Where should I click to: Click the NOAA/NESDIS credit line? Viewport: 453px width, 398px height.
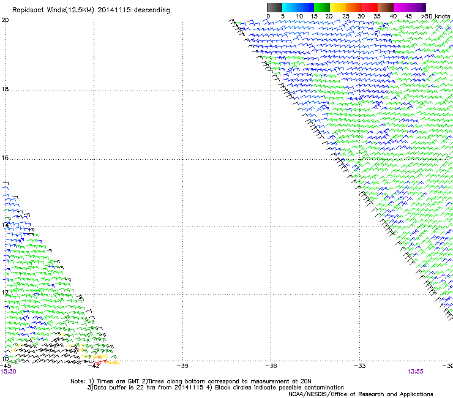pyautogui.click(x=361, y=394)
